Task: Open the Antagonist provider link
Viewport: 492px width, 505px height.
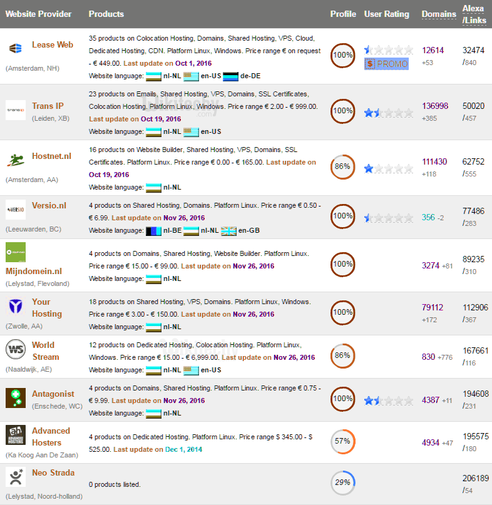Action: tap(53, 394)
